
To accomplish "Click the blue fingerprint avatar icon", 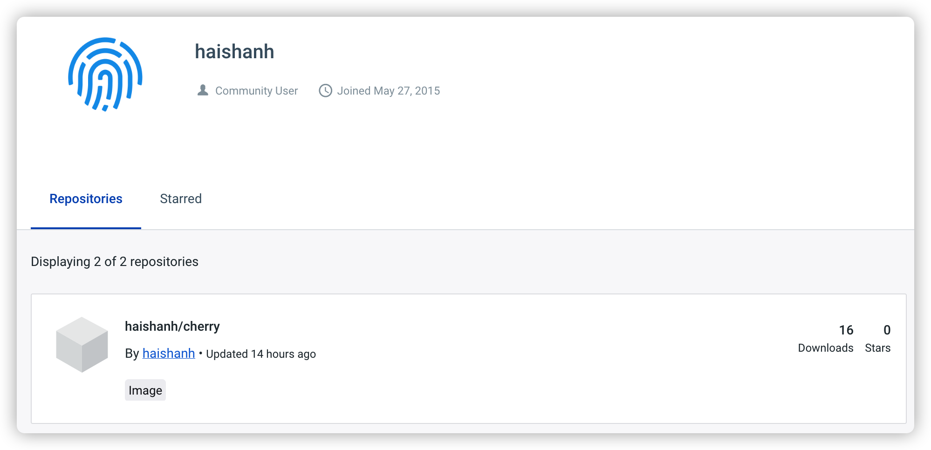I will tap(105, 75).
